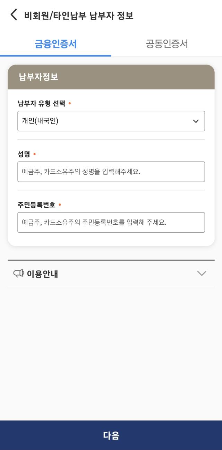Click the down chevron beside 이용안내
This screenshot has height=450, width=222.
[201, 273]
